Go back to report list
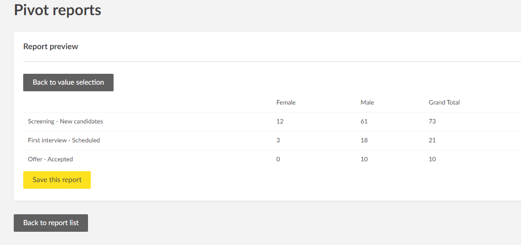 (51, 223)
